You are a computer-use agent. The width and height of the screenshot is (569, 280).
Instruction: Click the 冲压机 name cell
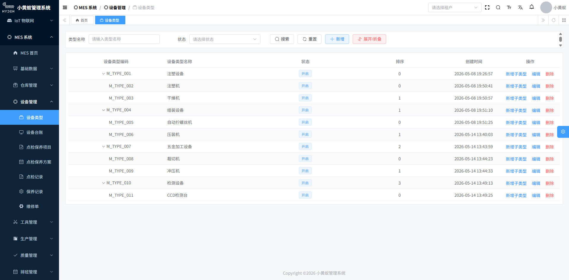pos(173,171)
